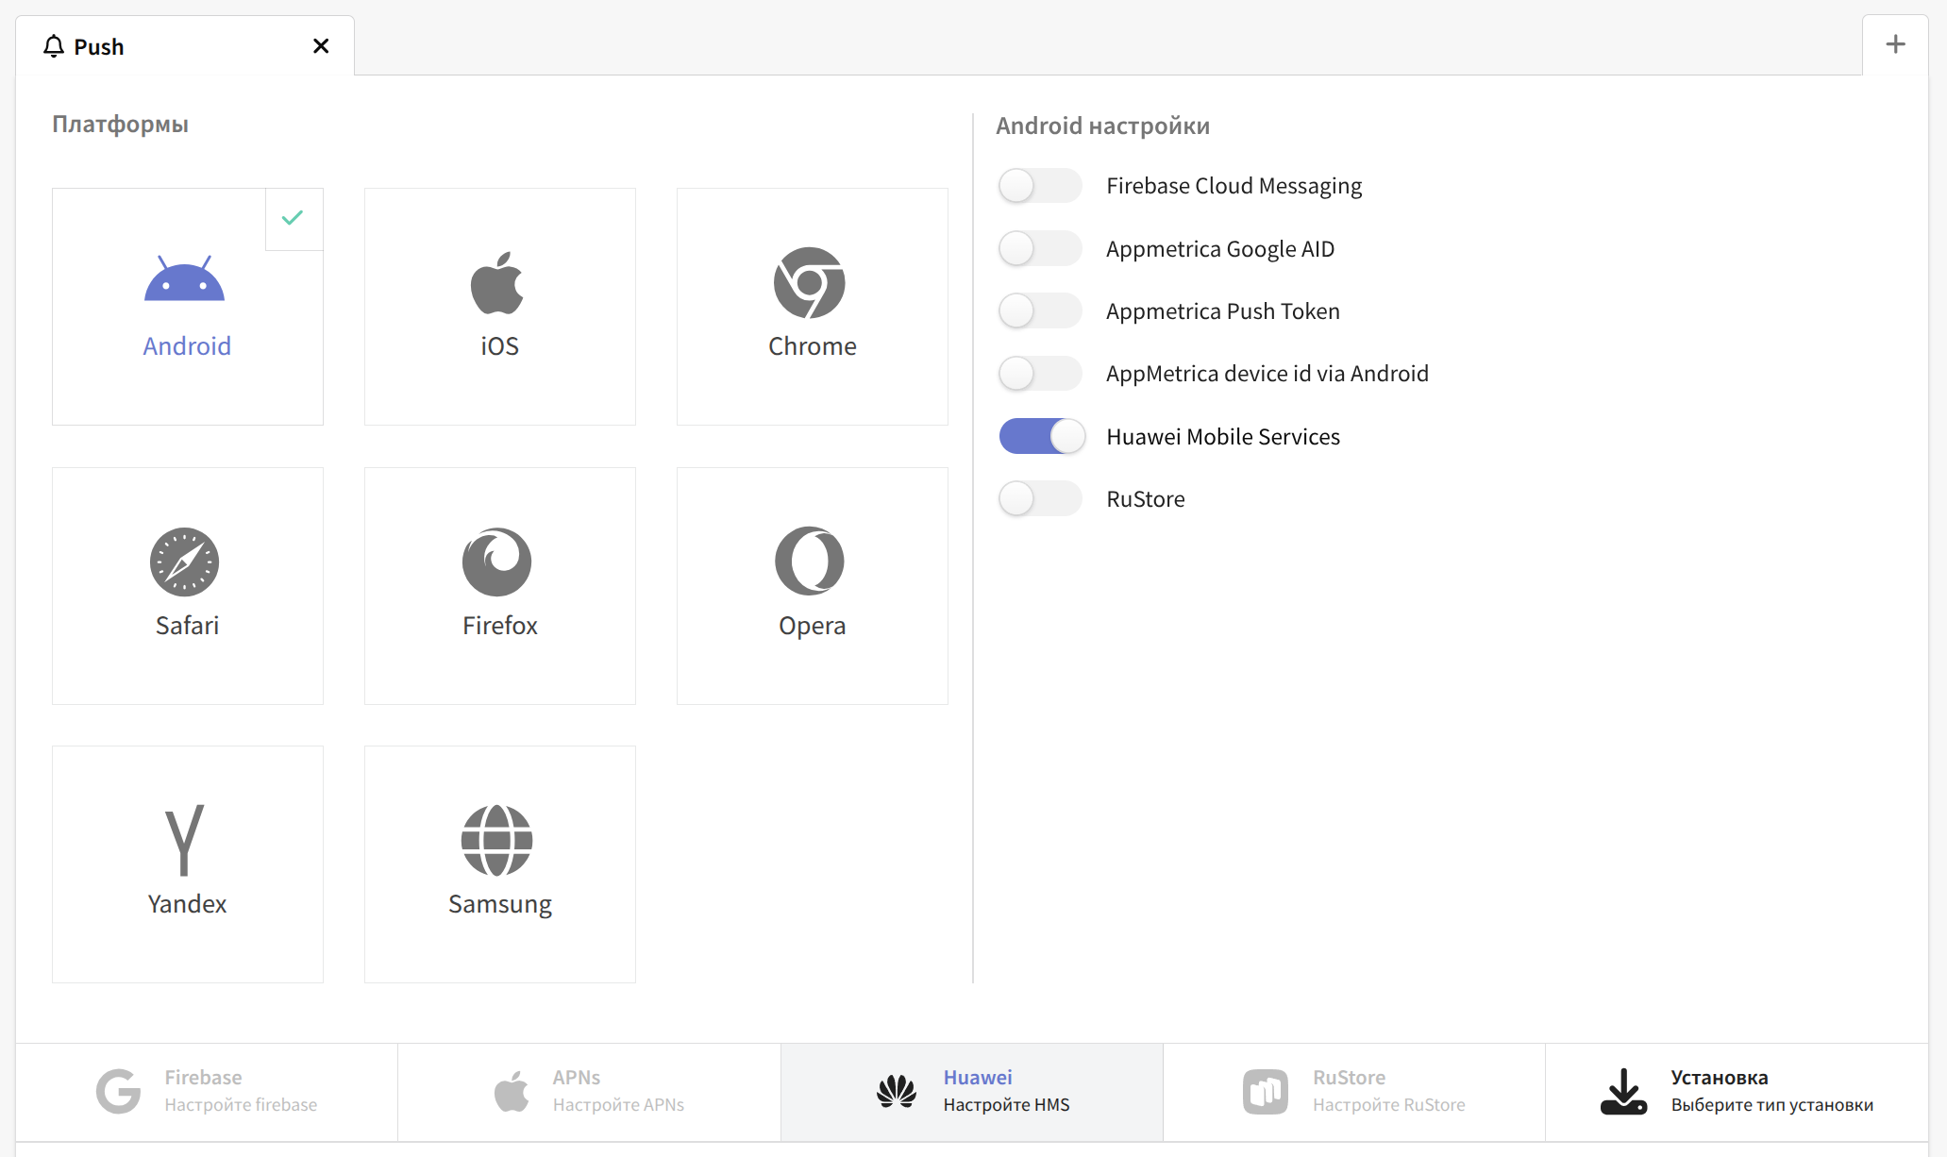Open the Установка installation step
The image size is (1947, 1157).
coord(1737,1092)
